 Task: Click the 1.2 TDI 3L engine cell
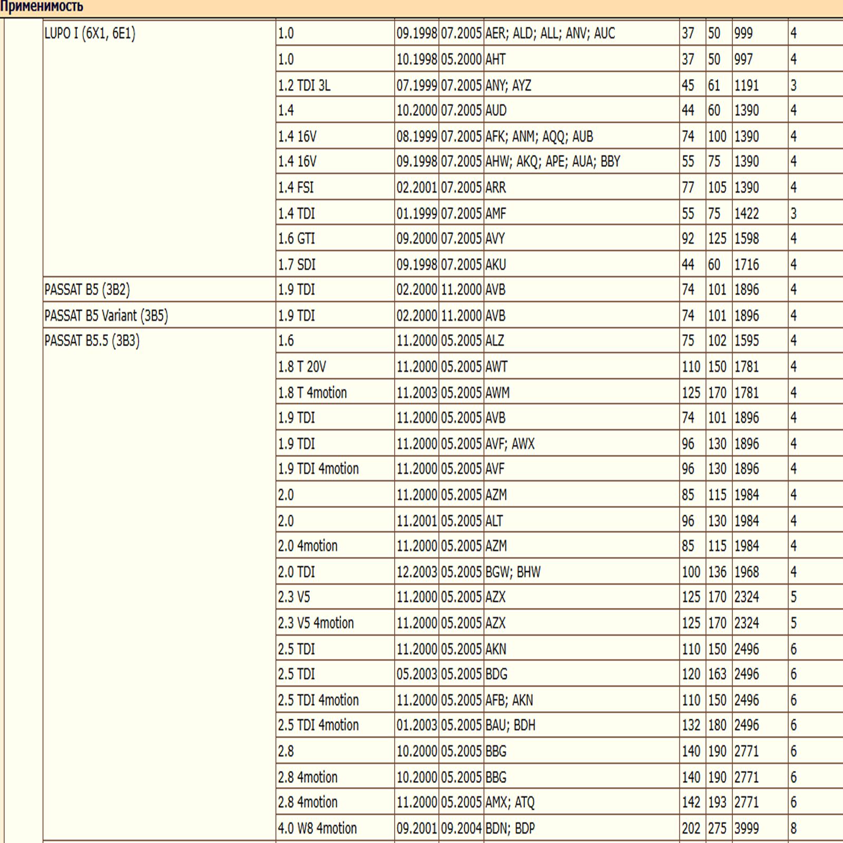point(335,85)
